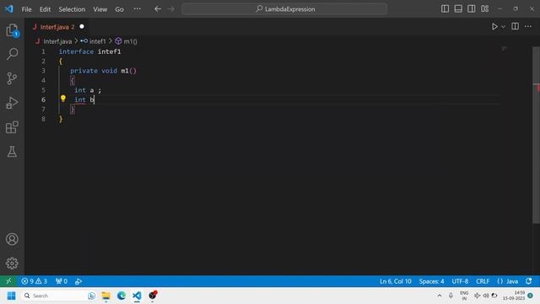Toggle the primary side bar layout

pos(445,8)
